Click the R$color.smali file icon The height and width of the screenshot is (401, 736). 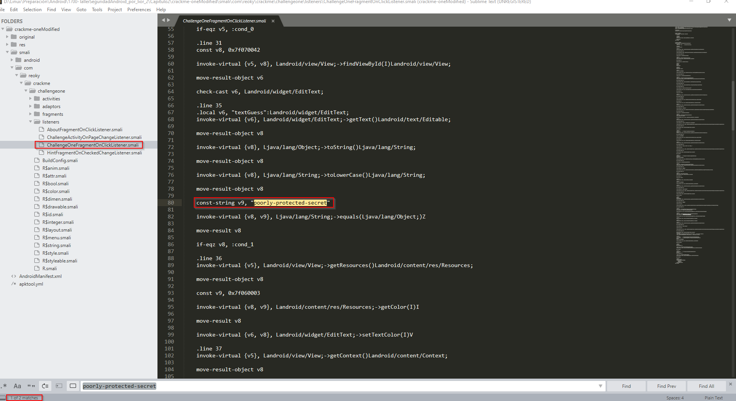coord(37,191)
